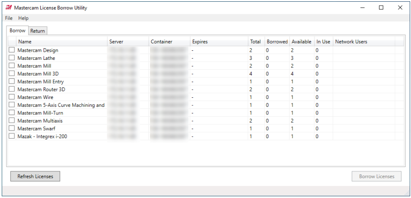Enable the Mastercam Mill 3D checkbox
411x198 pixels.
pos(12,74)
